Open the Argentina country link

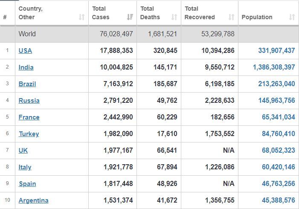tap(33, 200)
